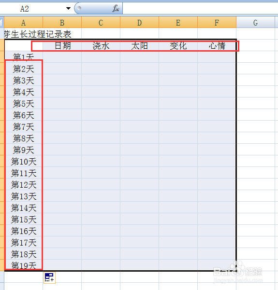Click the 浇水 header cell
This screenshot has width=278, height=290.
(x=101, y=45)
